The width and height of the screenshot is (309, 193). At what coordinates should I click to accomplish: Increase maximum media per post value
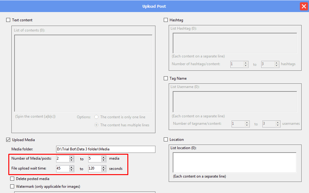pos(104,157)
